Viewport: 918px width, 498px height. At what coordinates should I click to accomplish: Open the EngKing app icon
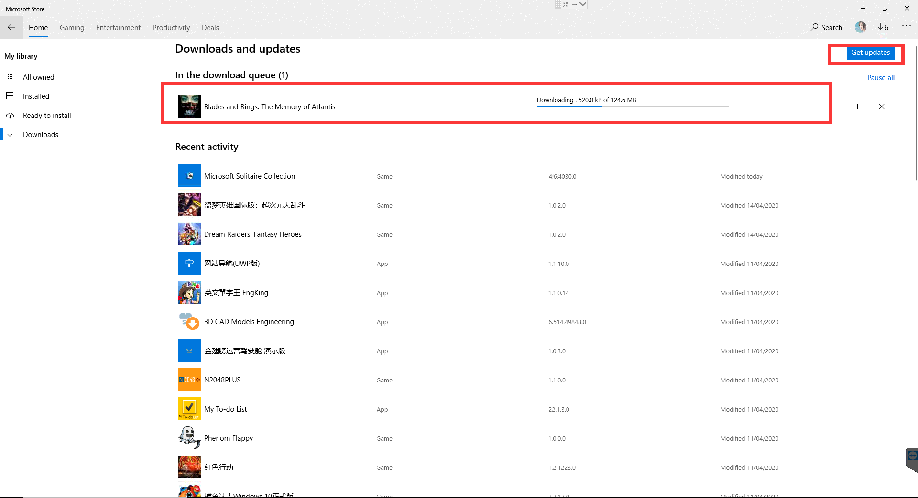pos(189,292)
